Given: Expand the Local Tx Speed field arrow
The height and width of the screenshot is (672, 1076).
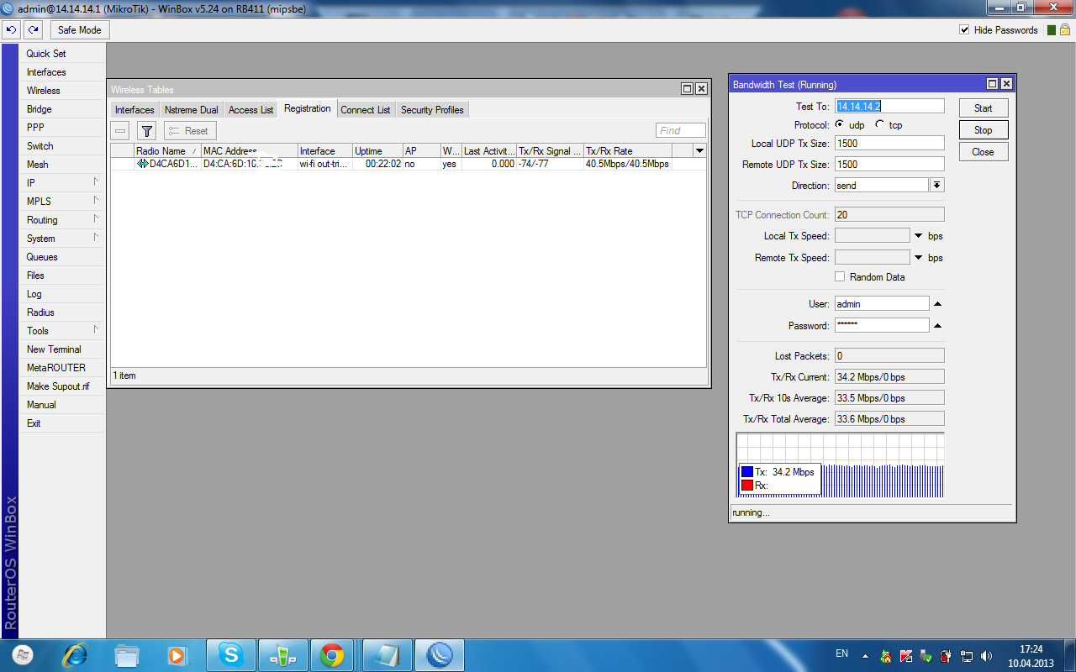Looking at the screenshot, I should (x=919, y=236).
